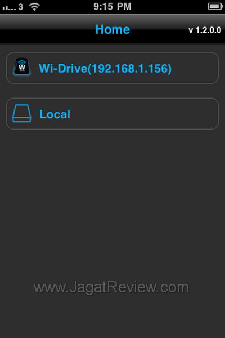This screenshot has height=338, width=225.
Task: Tap the cellular signal strength bars
Action: (9, 8)
